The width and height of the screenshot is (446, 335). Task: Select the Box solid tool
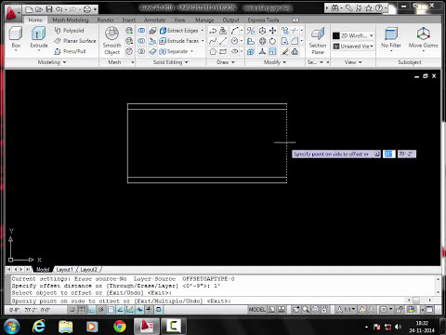point(16,37)
